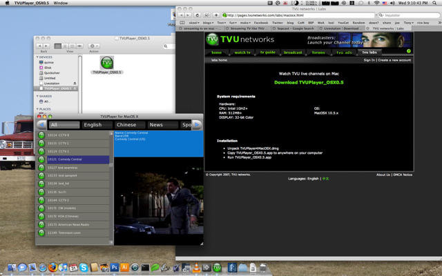Select the Chinese category tab in TVUPlayer
Screen dimensions: 442x276
(x=126, y=125)
